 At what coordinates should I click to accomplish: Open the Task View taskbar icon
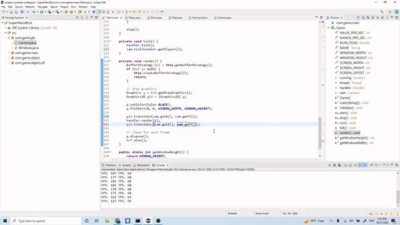pyautogui.click(x=97, y=221)
